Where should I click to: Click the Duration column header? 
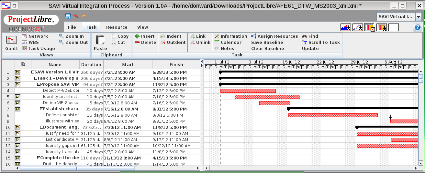(91, 64)
